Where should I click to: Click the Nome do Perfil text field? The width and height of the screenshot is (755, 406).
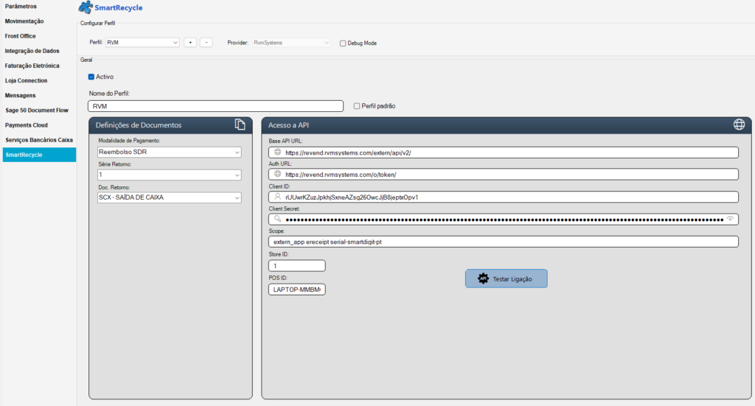[x=215, y=106]
